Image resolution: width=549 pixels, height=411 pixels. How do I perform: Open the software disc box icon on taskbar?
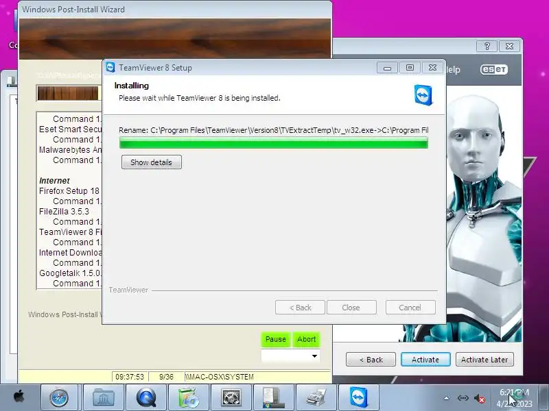click(188, 397)
